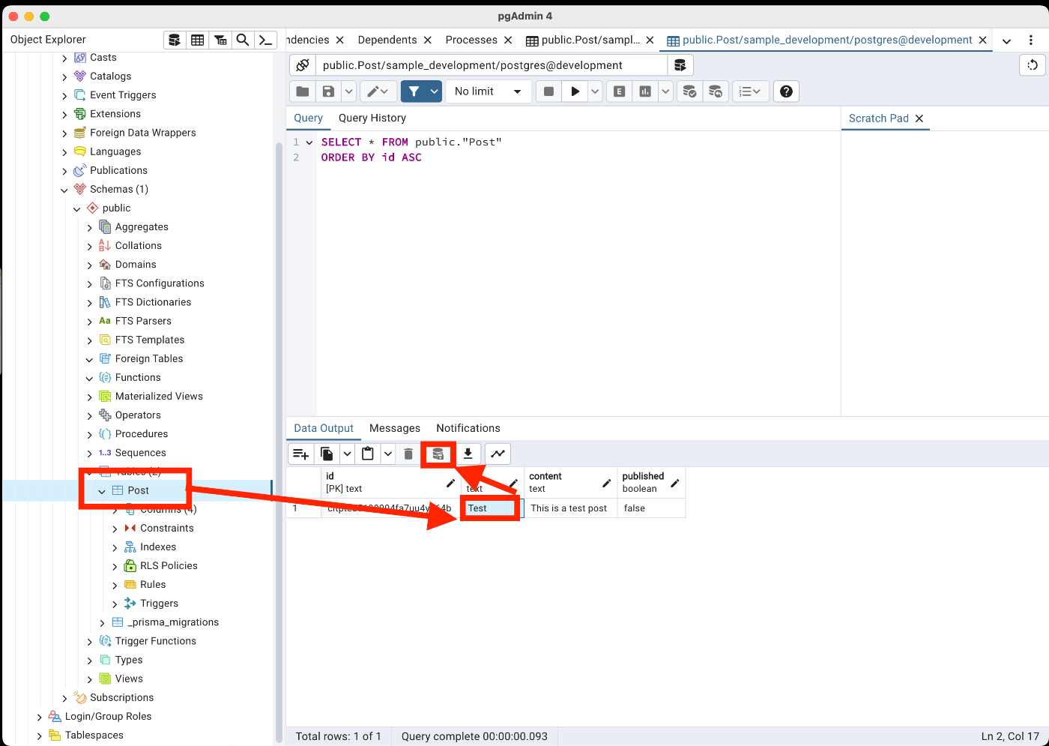Click the Stop query button
Viewport: 1049px width, 746px height.
tap(548, 91)
